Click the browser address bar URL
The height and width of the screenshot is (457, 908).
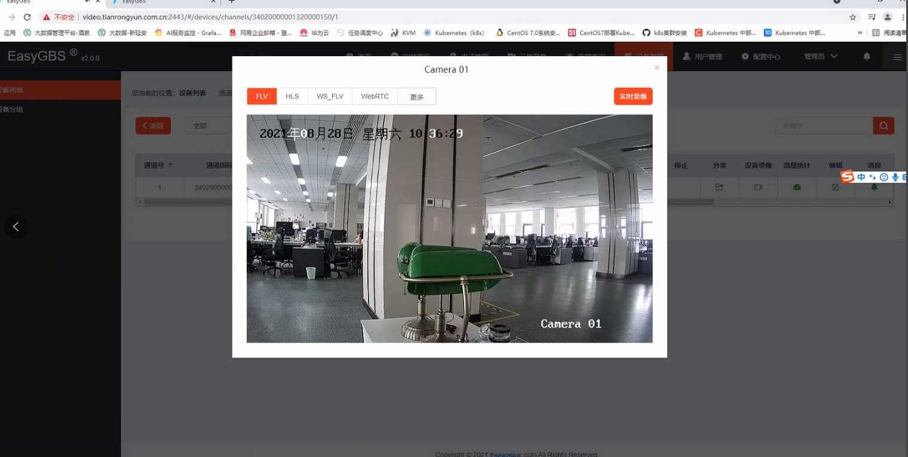click(x=210, y=17)
